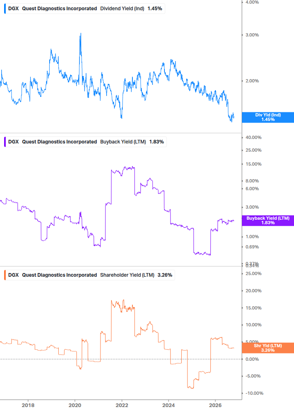The height and width of the screenshot is (412, 294).
Task: Click the 2022 label on the time axis
Action: (122, 405)
